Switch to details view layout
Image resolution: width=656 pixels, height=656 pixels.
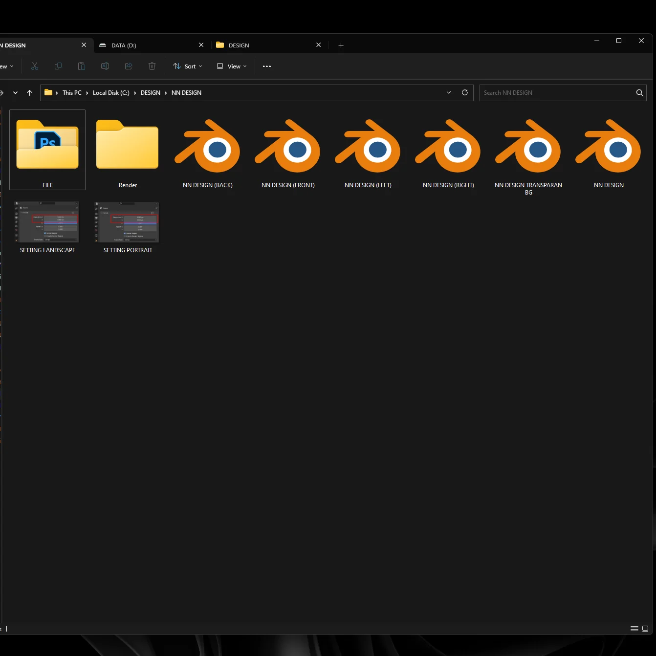(634, 629)
